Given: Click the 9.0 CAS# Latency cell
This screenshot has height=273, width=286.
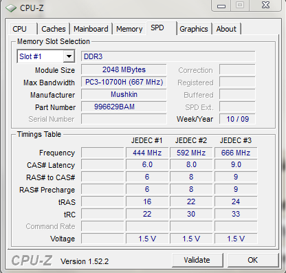Looking at the screenshot, I should tap(236, 165).
